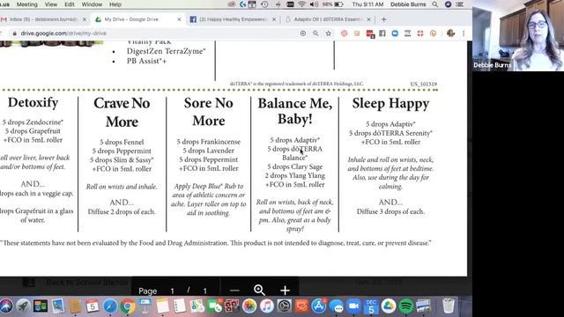The height and width of the screenshot is (317, 564).
Task: Zoom in the PDF with plus button
Action: [285, 290]
